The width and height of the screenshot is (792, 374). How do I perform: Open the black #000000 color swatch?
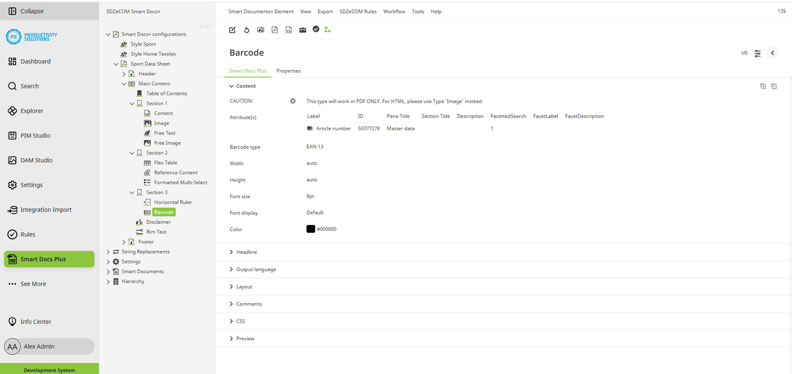click(310, 229)
